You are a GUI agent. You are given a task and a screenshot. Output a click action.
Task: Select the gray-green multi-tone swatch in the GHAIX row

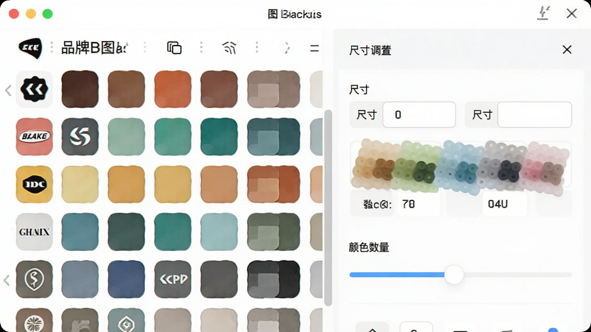pyautogui.click(x=274, y=232)
